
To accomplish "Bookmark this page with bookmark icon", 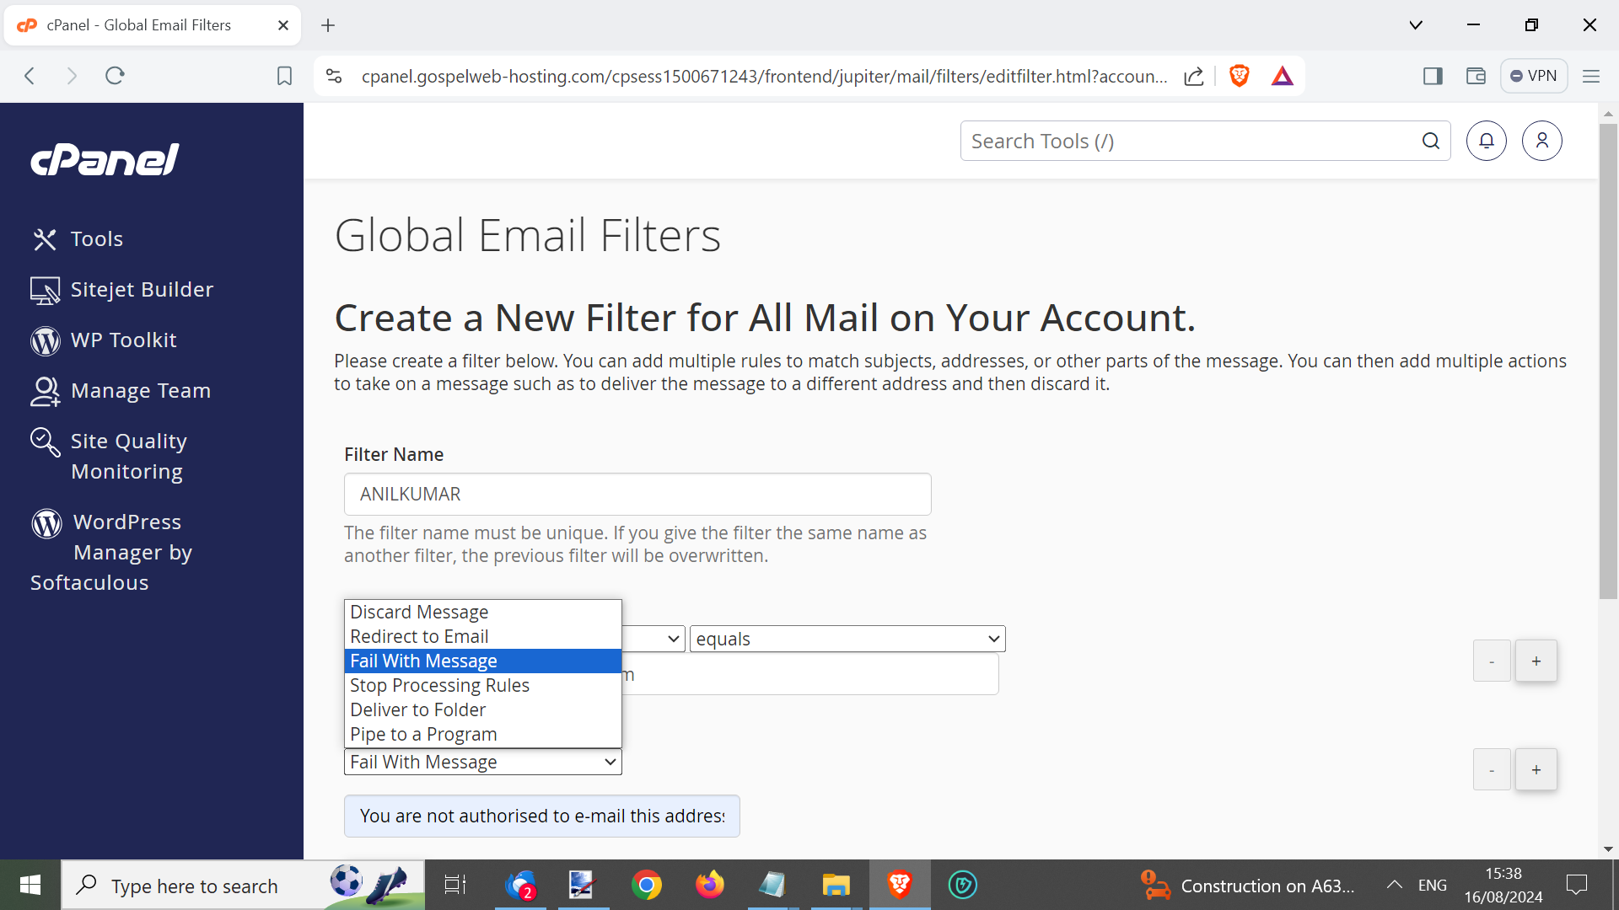I will point(284,76).
